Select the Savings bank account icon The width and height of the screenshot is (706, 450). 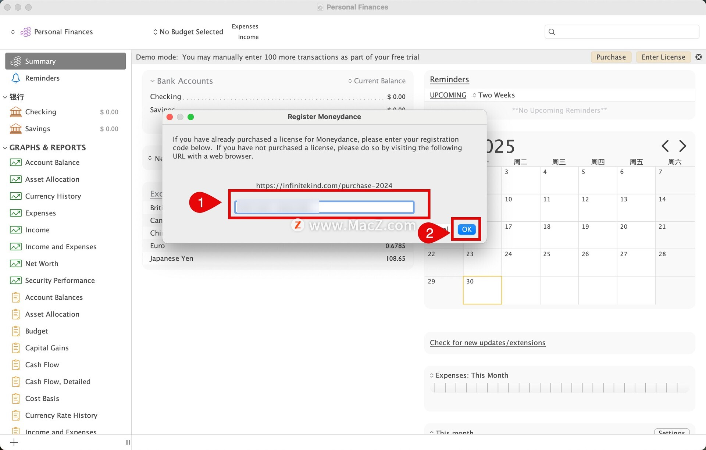click(15, 129)
